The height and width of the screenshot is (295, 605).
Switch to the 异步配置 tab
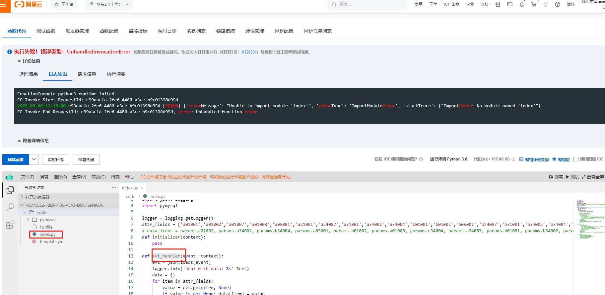(x=284, y=31)
